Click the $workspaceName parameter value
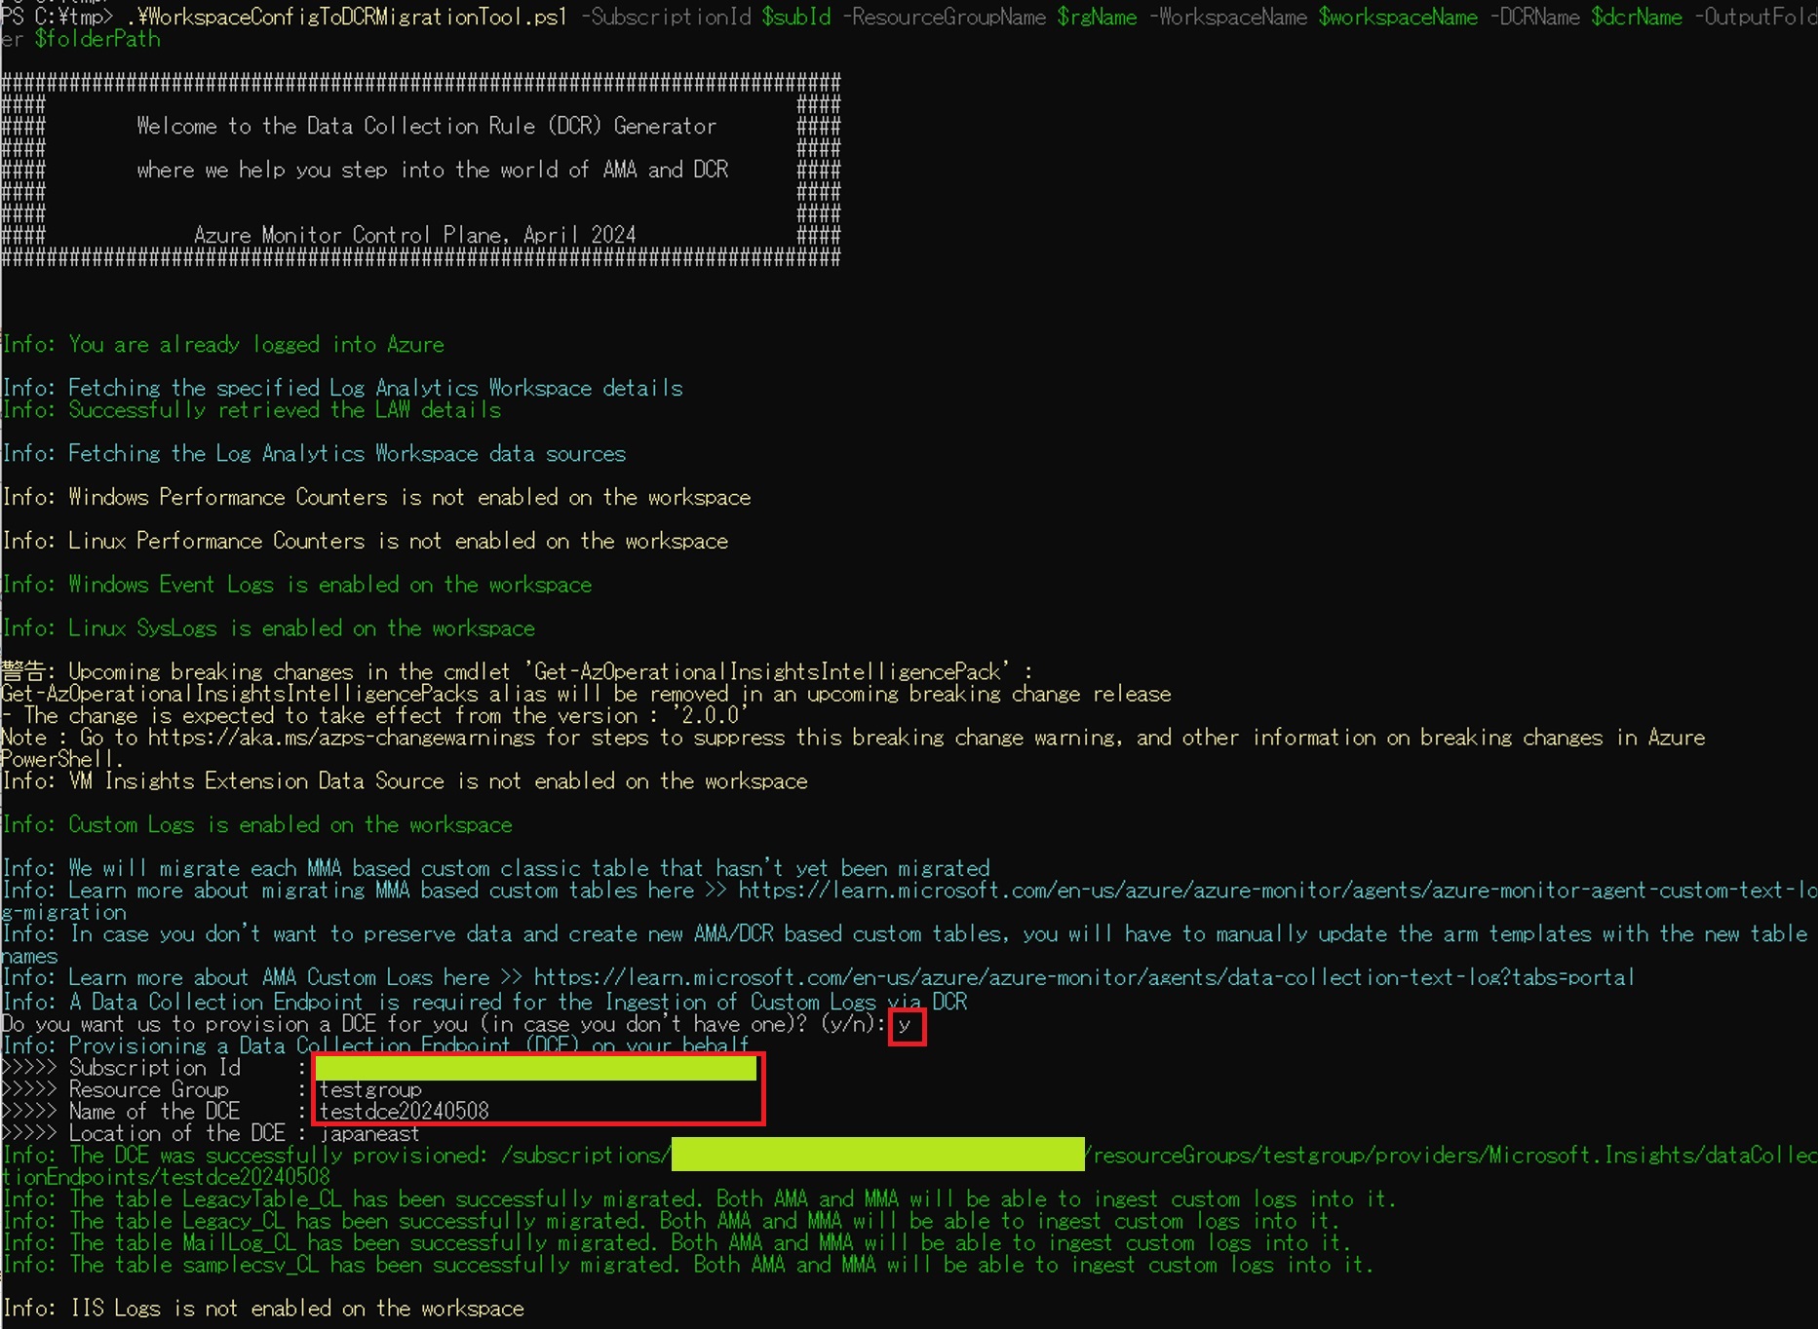 pyautogui.click(x=1397, y=17)
